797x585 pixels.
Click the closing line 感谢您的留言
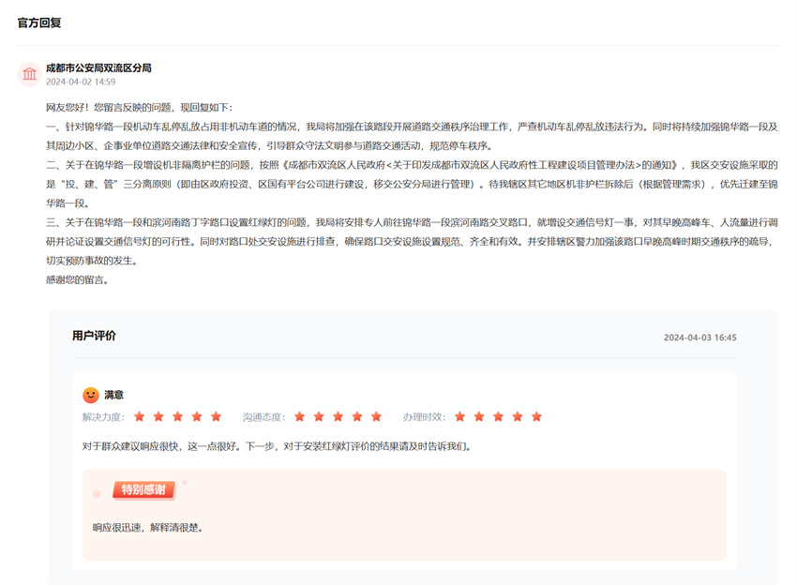75,279
